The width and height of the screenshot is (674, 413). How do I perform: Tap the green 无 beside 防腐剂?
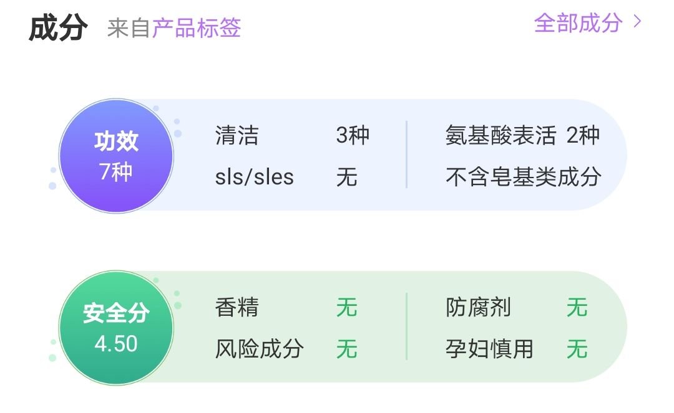point(577,308)
